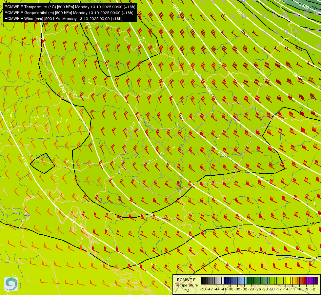Click the -41 legend tick label
Viewport: 321px width, 295px height.
[223, 289]
